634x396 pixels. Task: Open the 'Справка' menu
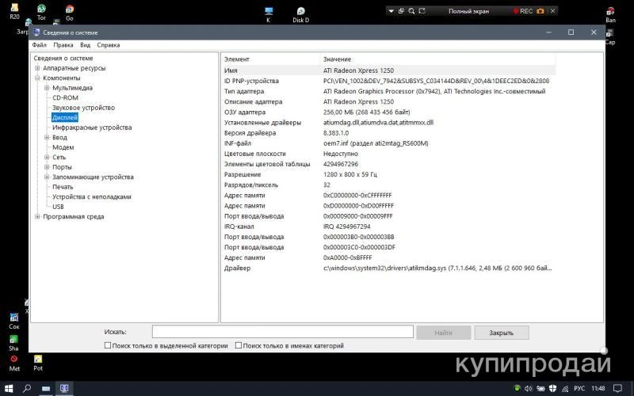(x=108, y=45)
